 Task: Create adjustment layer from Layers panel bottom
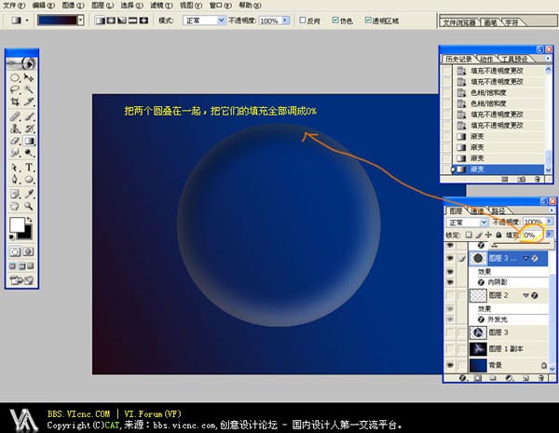click(x=510, y=378)
